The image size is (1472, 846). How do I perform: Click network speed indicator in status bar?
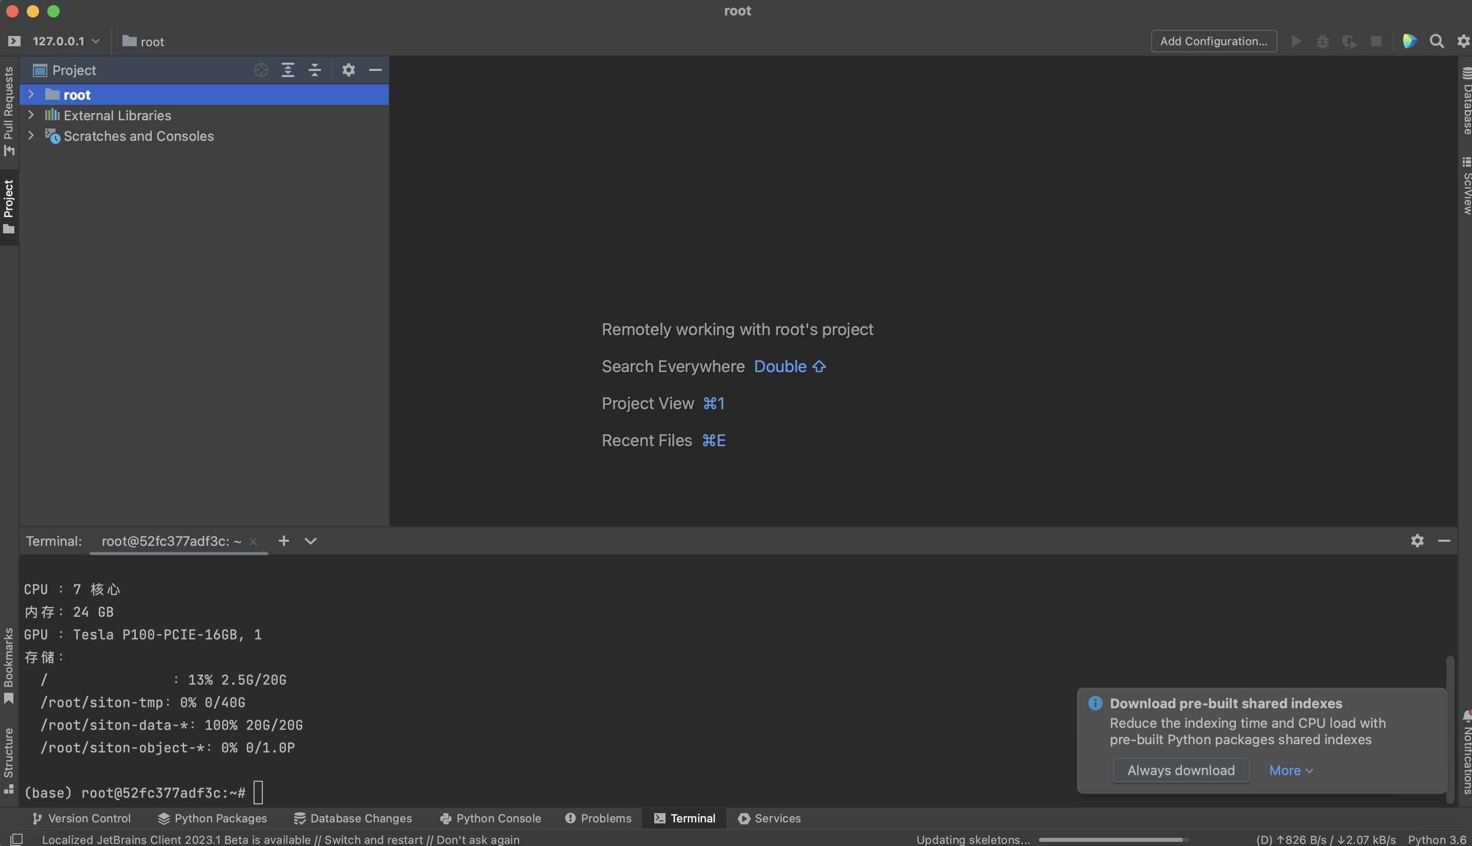[1325, 840]
